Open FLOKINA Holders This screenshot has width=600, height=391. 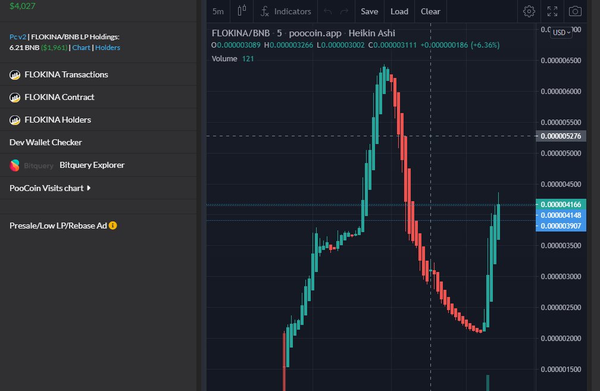click(58, 120)
